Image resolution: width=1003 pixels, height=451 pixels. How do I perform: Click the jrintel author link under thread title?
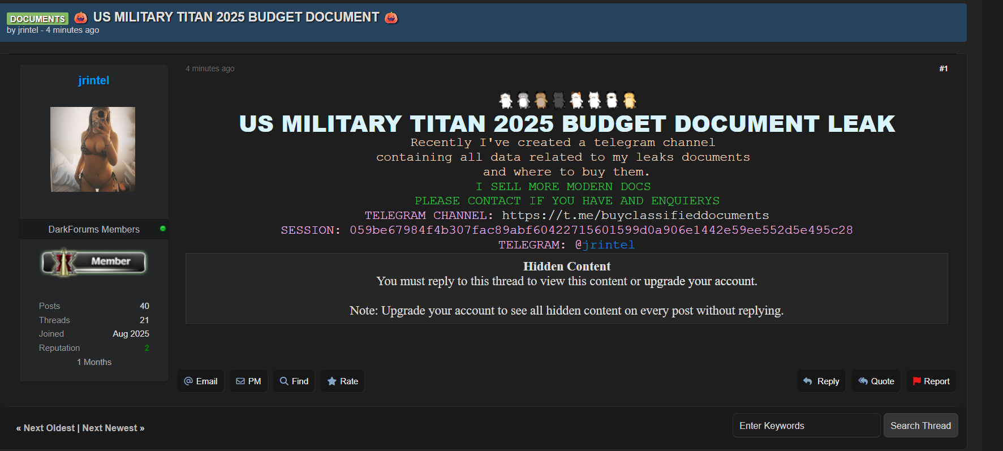pyautogui.click(x=28, y=30)
